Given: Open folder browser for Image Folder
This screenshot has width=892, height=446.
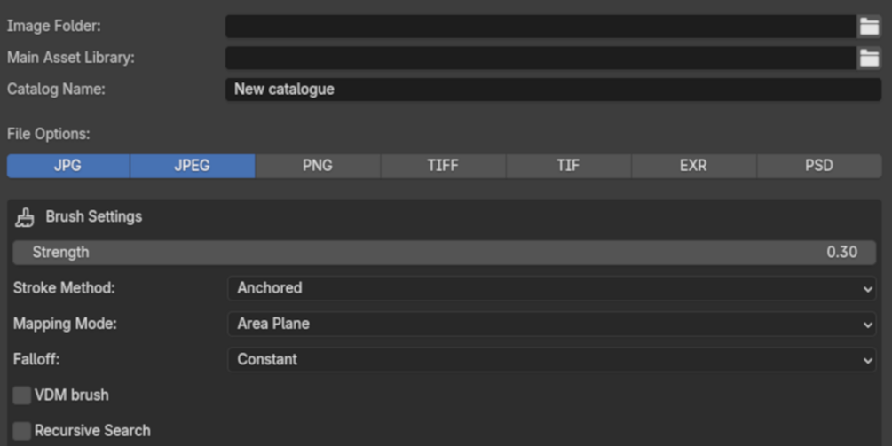Looking at the screenshot, I should tap(869, 26).
